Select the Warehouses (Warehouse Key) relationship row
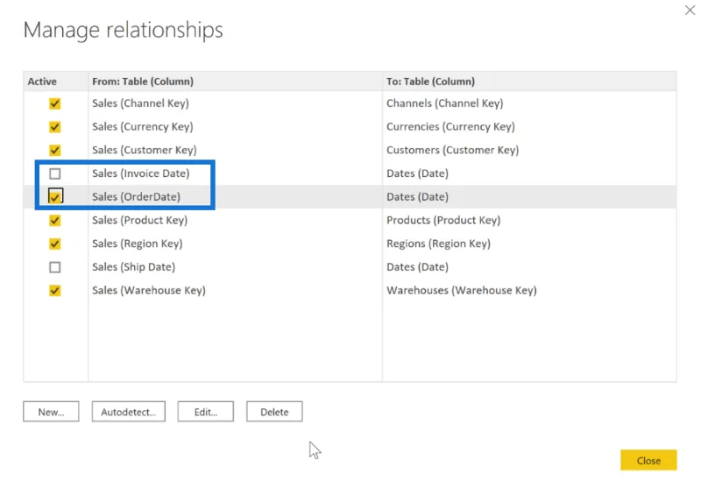Image resolution: width=701 pixels, height=488 pixels. coord(350,291)
